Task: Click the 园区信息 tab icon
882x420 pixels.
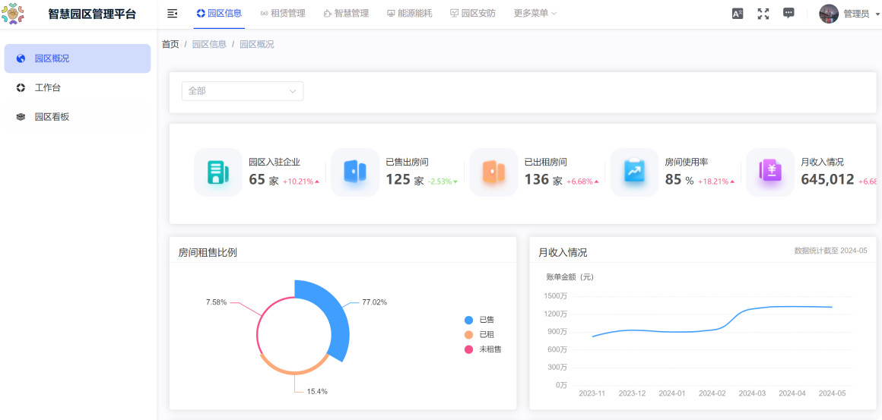Action: pos(201,14)
